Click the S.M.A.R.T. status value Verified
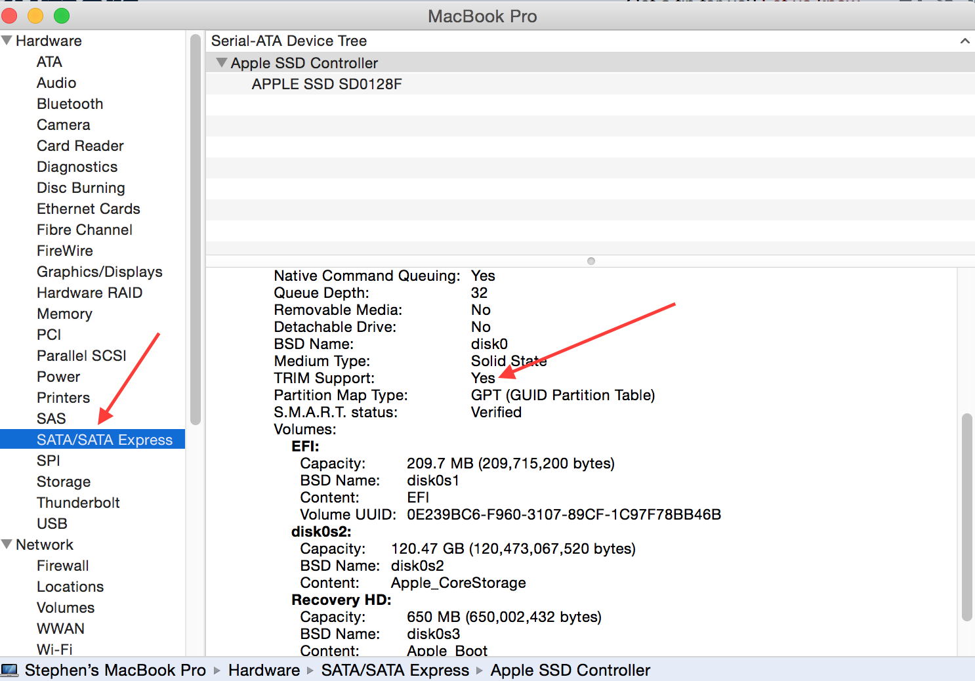The height and width of the screenshot is (681, 975). 496,412
